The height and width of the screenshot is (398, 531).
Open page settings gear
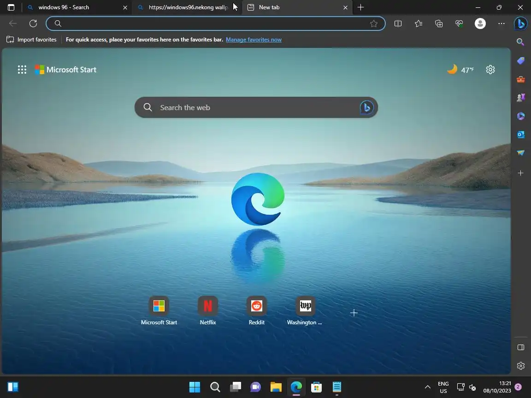pos(490,70)
